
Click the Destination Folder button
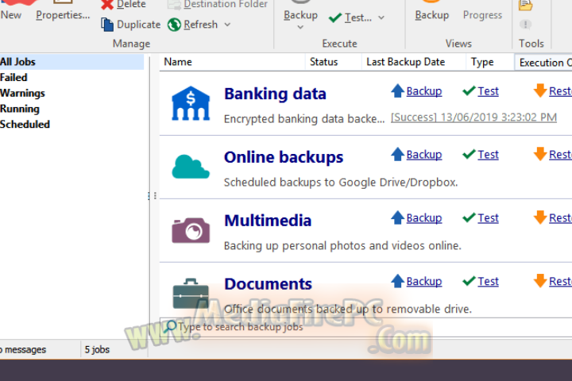(x=218, y=5)
